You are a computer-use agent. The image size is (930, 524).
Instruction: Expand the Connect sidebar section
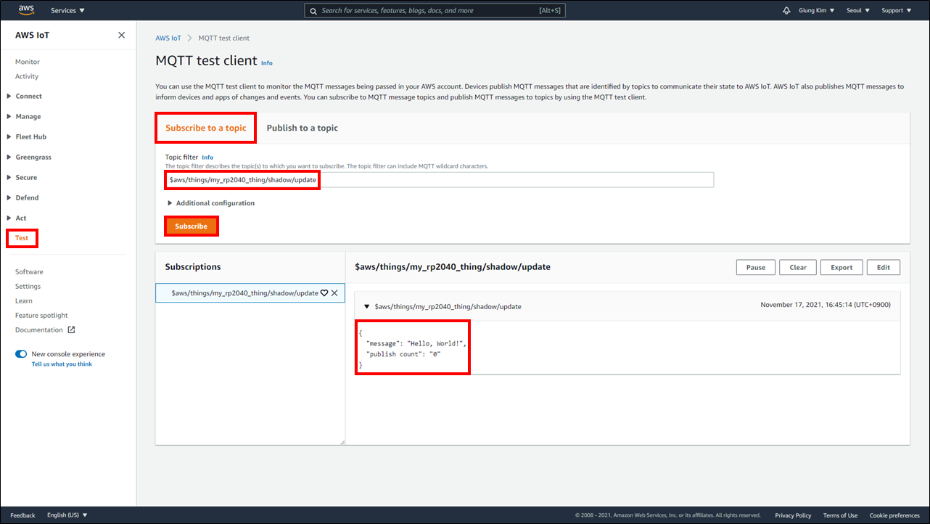(x=24, y=96)
